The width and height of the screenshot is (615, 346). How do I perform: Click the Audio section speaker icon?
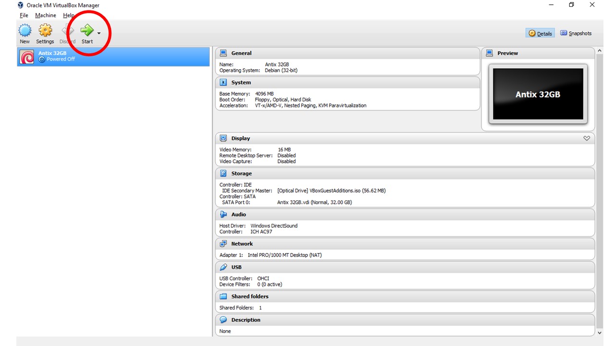(x=223, y=214)
